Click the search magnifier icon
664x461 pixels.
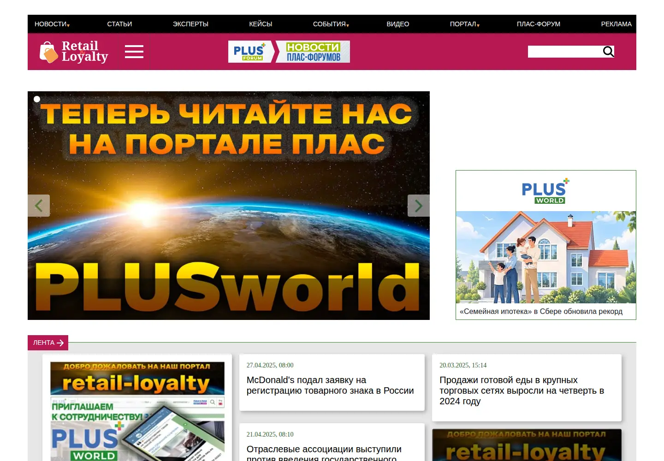coord(609,52)
